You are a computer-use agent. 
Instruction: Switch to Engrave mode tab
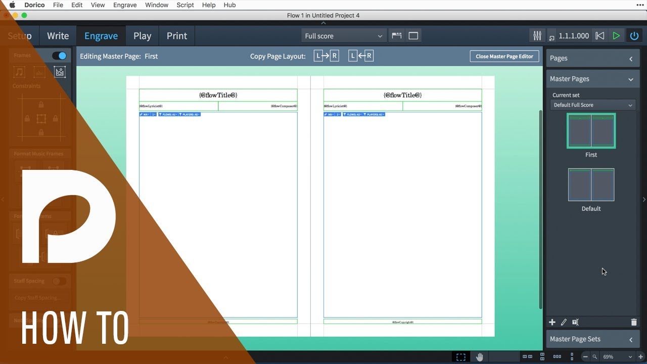[x=101, y=36]
